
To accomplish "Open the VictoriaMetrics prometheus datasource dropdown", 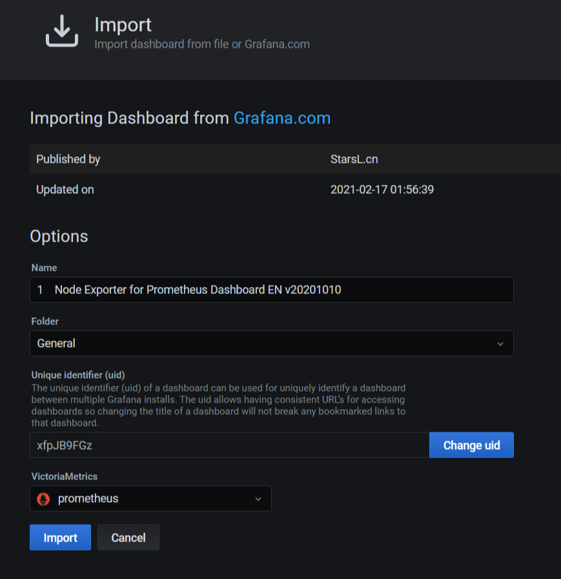I will click(150, 498).
